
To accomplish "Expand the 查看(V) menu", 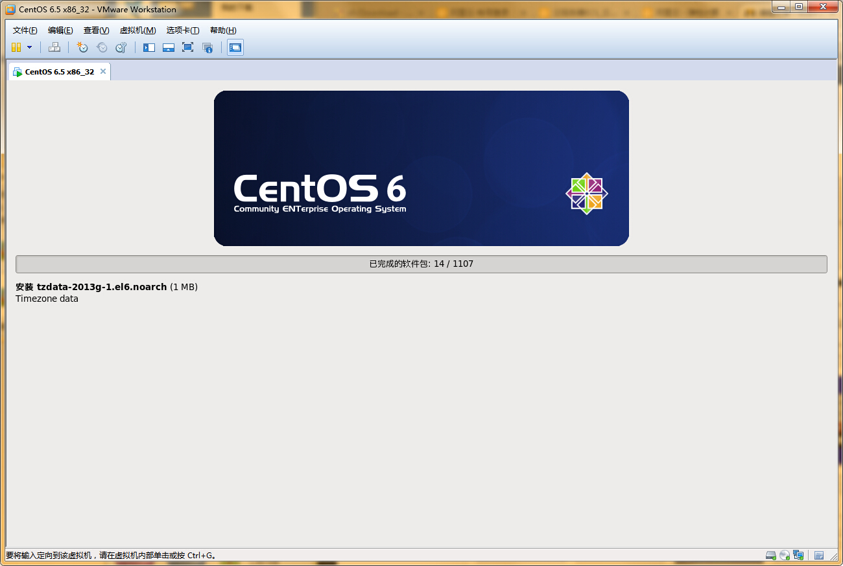I will click(96, 30).
